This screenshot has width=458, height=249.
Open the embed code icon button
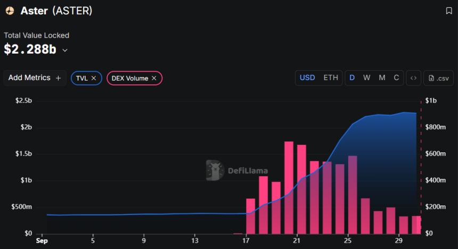413,78
